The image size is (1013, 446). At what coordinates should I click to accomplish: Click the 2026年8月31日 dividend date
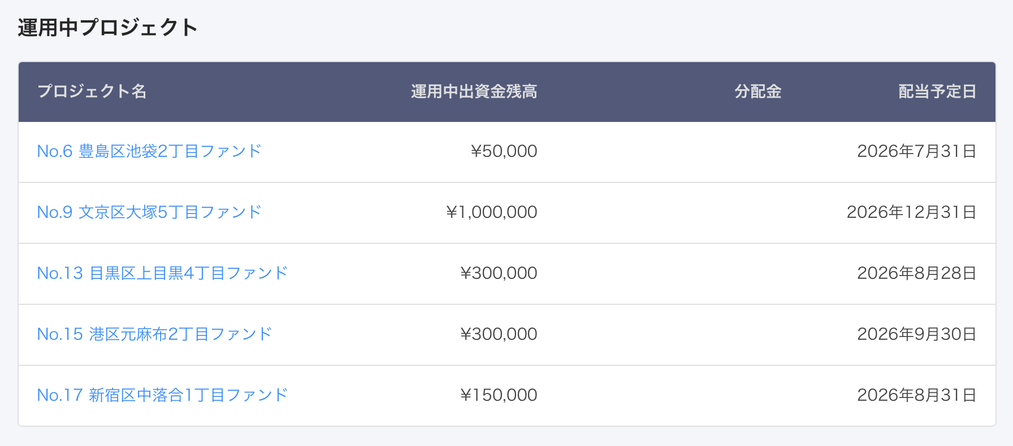click(x=916, y=395)
